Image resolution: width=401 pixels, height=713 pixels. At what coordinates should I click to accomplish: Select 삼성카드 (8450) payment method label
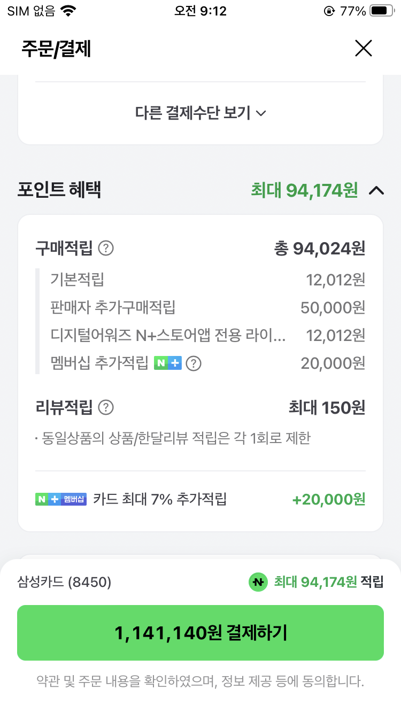coord(65,582)
